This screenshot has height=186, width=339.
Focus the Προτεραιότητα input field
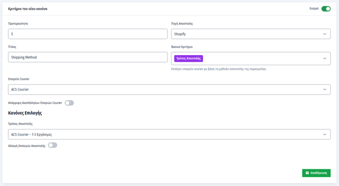tap(88, 34)
